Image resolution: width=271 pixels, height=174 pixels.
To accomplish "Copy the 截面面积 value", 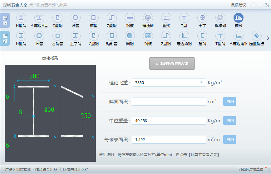I will pyautogui.click(x=230, y=101).
